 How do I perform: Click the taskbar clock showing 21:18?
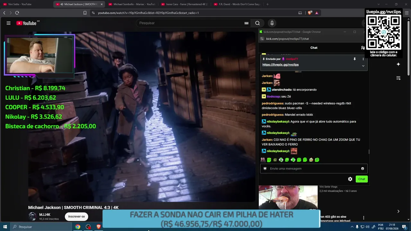392,227
